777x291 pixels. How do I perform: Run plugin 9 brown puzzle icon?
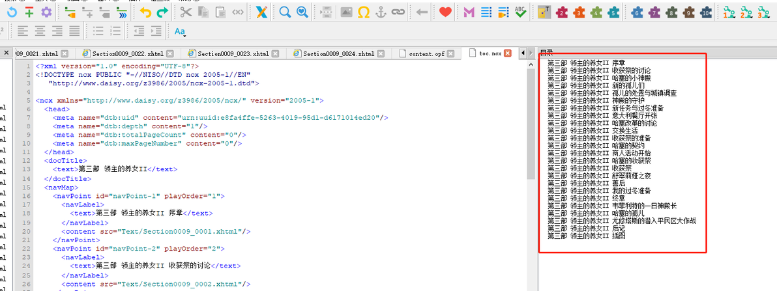coord(689,13)
